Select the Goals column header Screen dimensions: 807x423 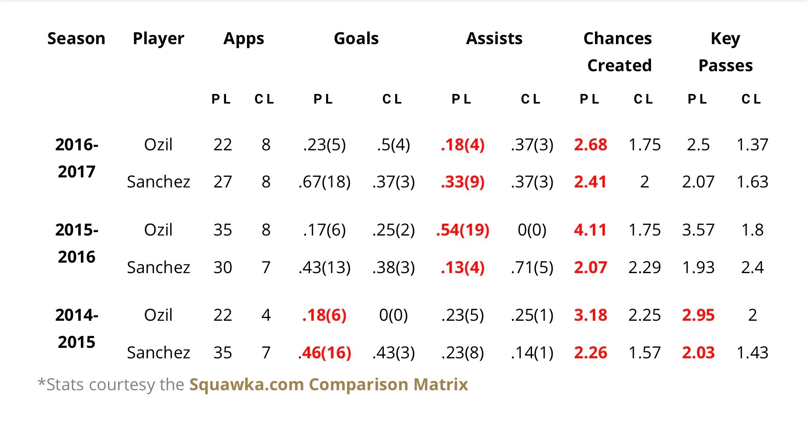point(356,38)
